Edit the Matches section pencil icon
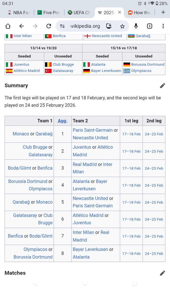The width and height of the screenshot is (170, 290). 162,273
